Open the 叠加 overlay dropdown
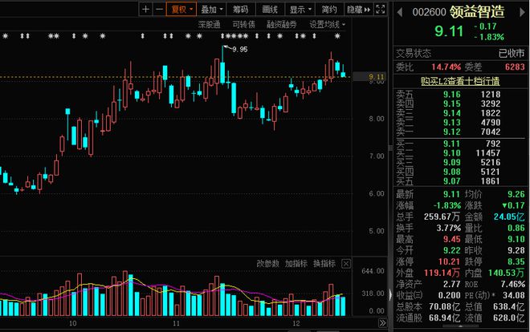 [x=211, y=9]
